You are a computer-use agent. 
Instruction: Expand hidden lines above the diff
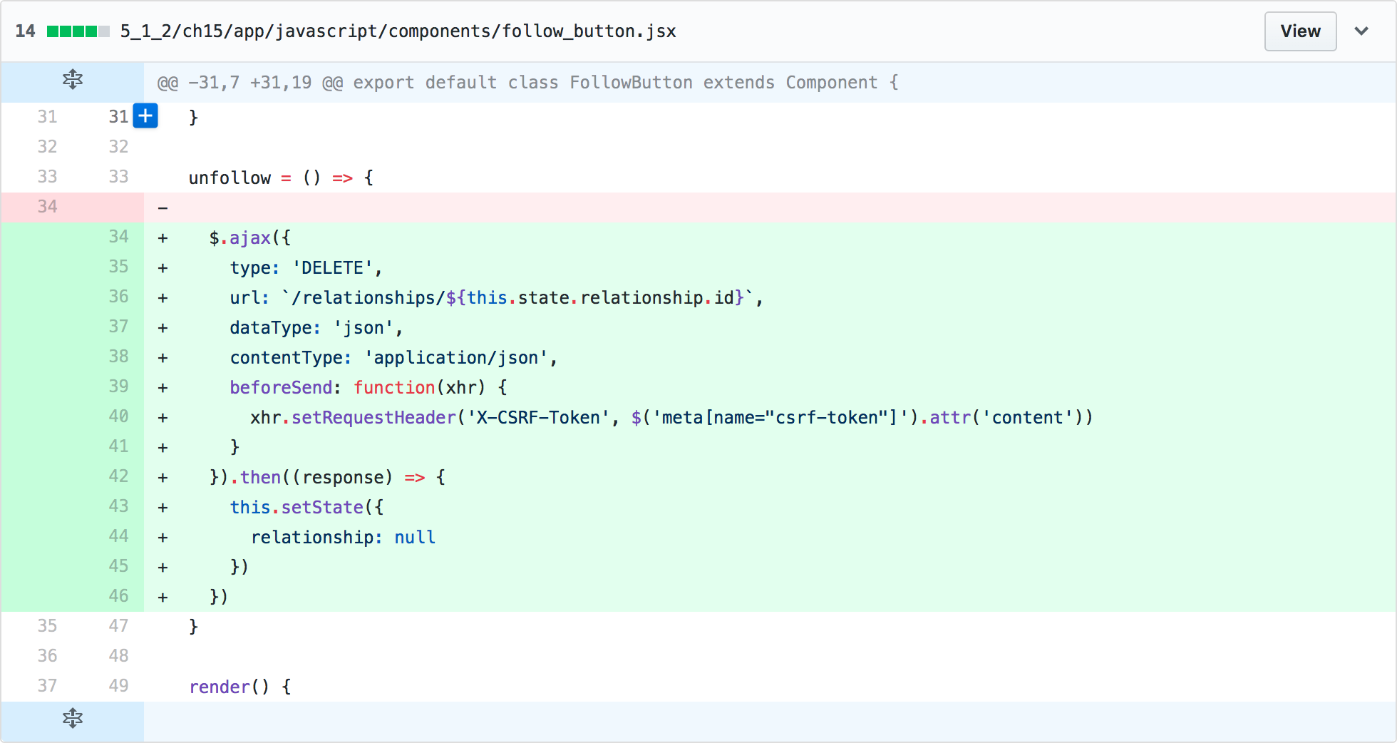click(73, 80)
